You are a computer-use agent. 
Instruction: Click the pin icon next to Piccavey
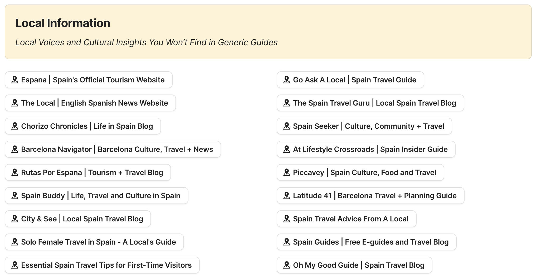point(287,172)
